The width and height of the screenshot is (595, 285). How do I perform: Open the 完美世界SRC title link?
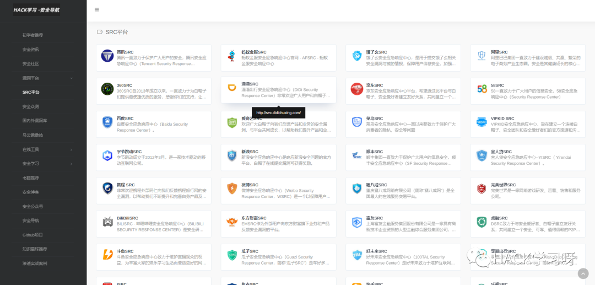(x=503, y=185)
